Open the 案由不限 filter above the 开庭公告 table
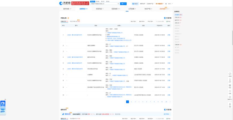Viewport: 233px width, 120px height. [142, 21]
